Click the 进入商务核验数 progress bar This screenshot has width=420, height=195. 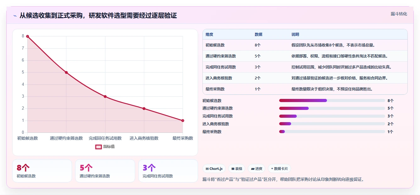click(332, 124)
